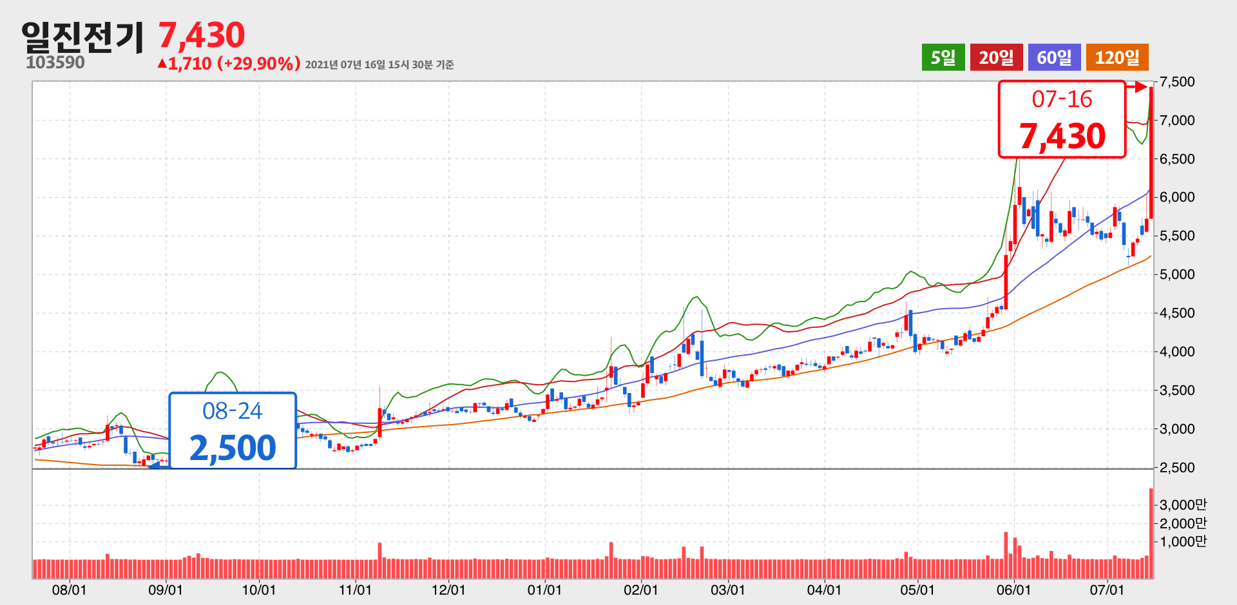
Task: Click the 6,000 price axis label
Action: 1177,197
